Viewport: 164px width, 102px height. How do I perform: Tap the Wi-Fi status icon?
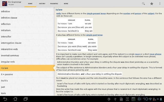pyautogui.click(x=150, y=99)
